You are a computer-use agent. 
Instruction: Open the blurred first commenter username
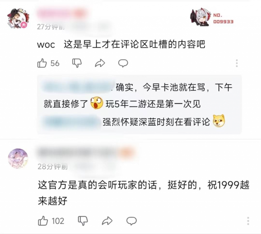62,13
